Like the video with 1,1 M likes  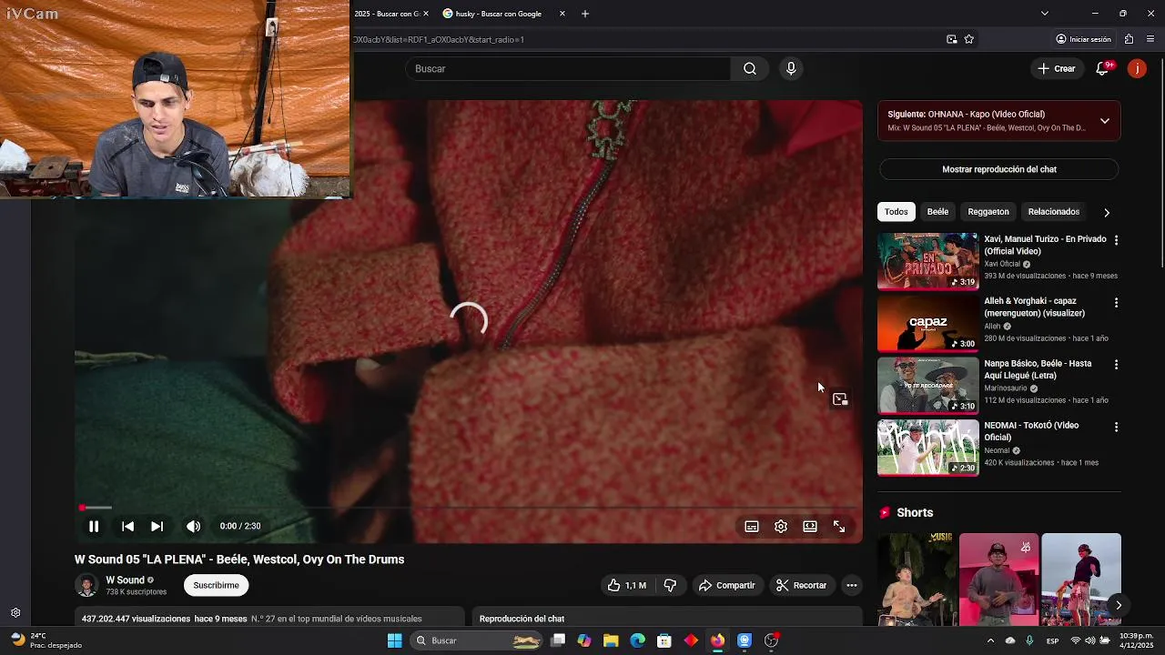pos(626,585)
